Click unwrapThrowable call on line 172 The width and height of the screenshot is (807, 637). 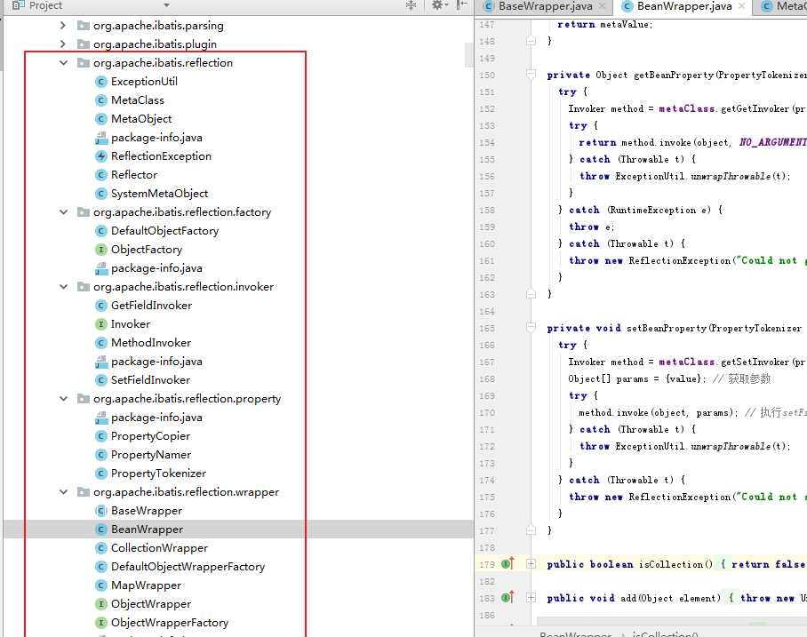pyautogui.click(x=731, y=446)
